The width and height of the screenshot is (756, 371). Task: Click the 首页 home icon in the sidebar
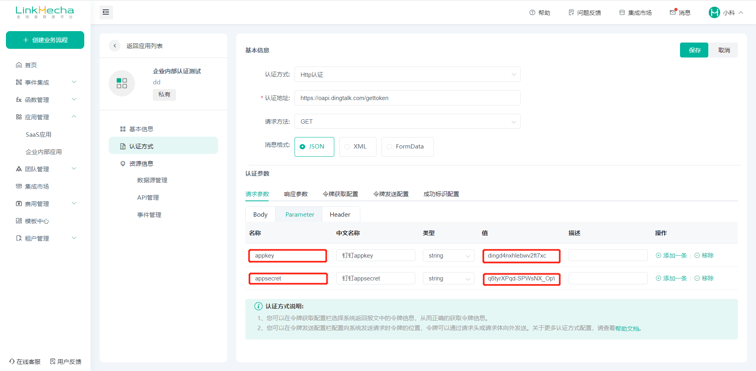click(19, 65)
